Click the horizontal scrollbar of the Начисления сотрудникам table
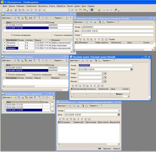156x152 pixels. [x=89, y=144]
